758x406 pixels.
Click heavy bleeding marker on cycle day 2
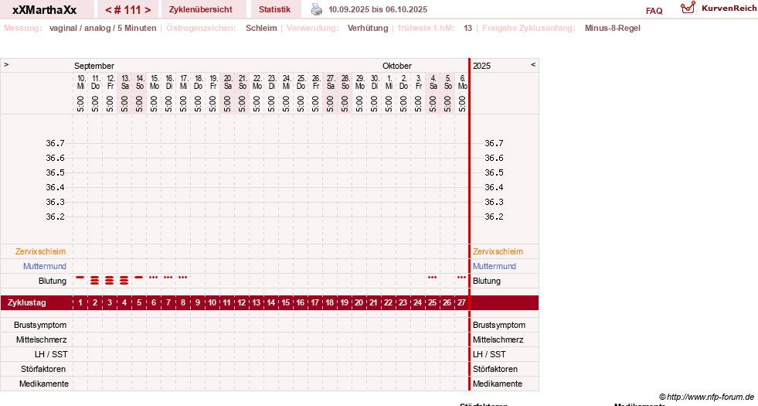point(95,280)
